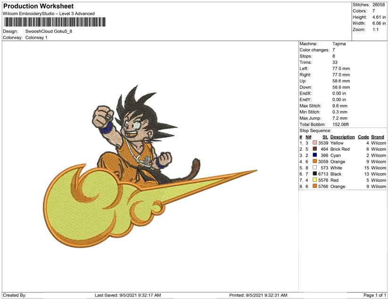Click the Max Stitch value '9.6 mm'
The width and height of the screenshot is (389, 299).
(x=340, y=106)
